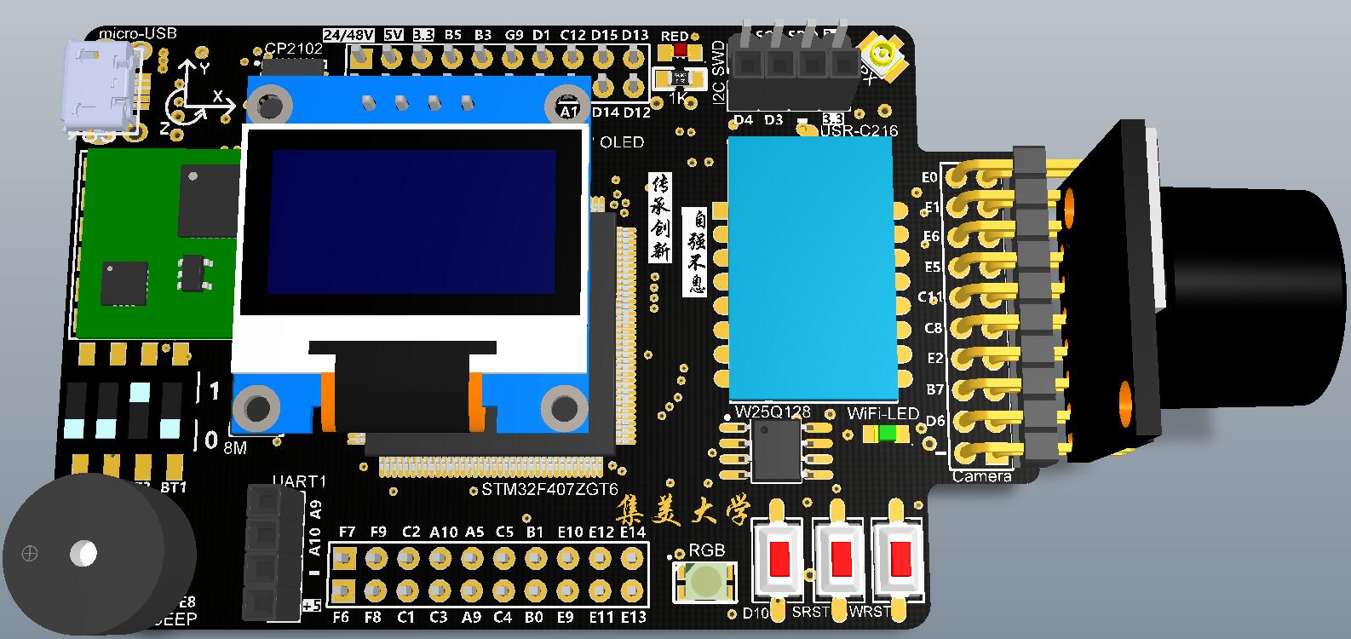The height and width of the screenshot is (639, 1351).
Task: Click the '24/48V' power pin label
Action: (349, 35)
